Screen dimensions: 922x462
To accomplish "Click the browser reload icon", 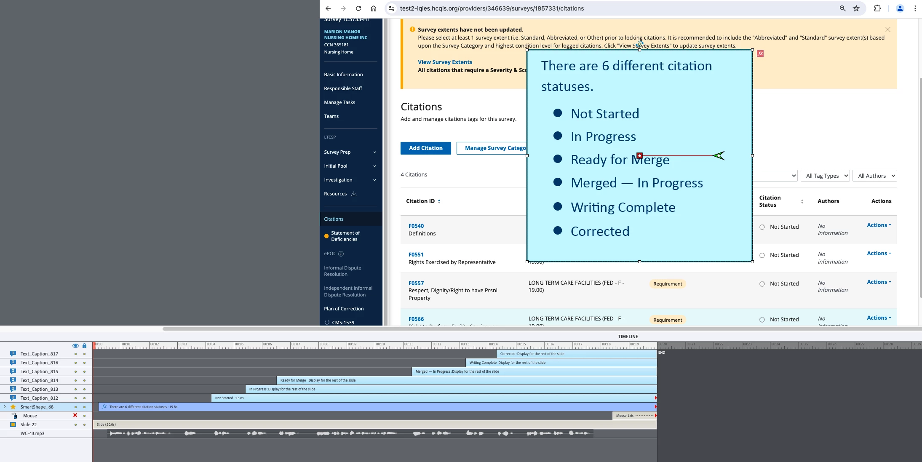I will (x=358, y=8).
